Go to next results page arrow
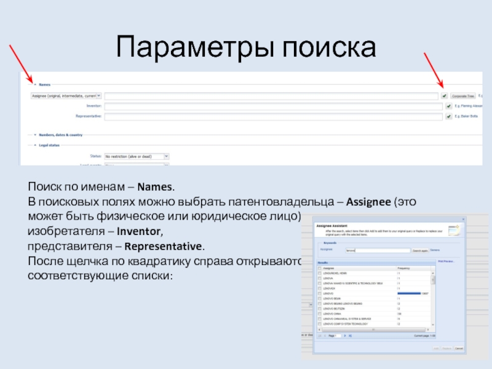This screenshot has width=492, height=369. 345,336
